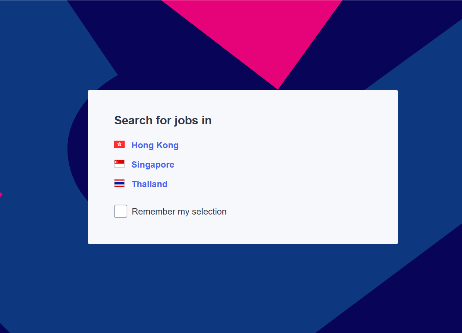Click the Thailand flag icon
Image resolution: width=462 pixels, height=333 pixels.
119,183
